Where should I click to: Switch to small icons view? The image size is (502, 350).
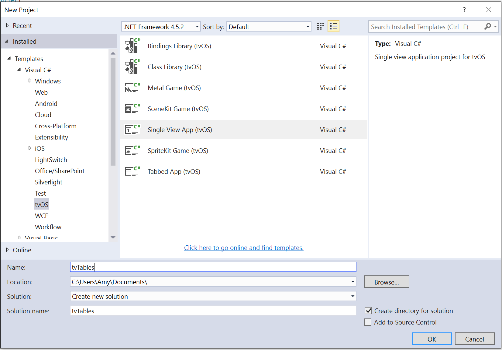pos(320,26)
